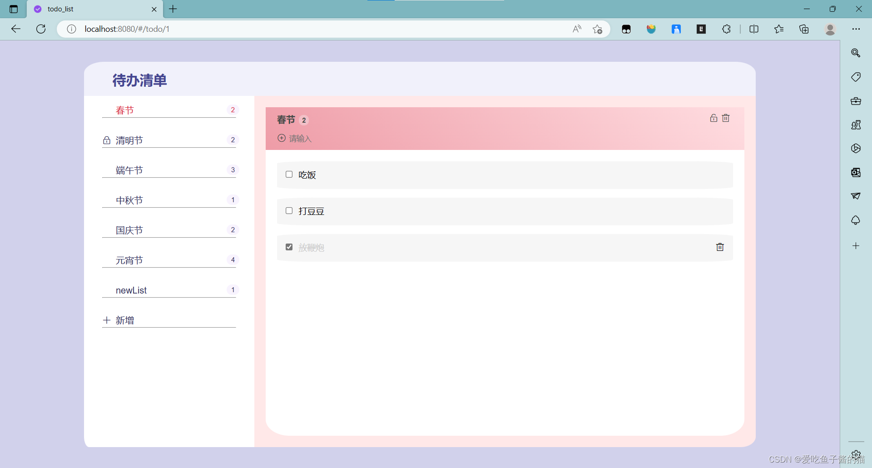
Task: Click sidebar plus to add an app
Action: coord(856,246)
